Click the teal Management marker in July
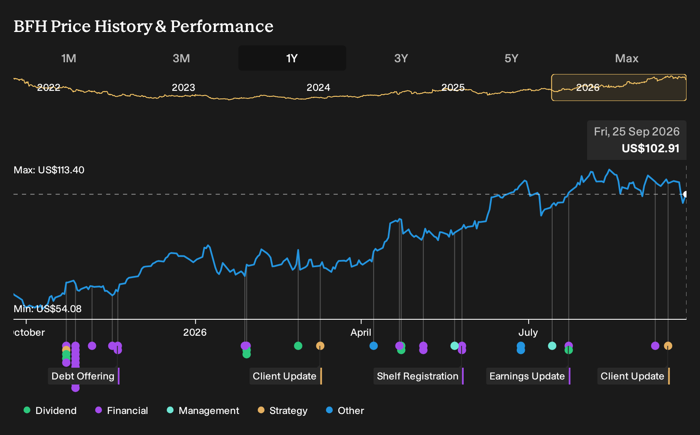 coord(552,346)
